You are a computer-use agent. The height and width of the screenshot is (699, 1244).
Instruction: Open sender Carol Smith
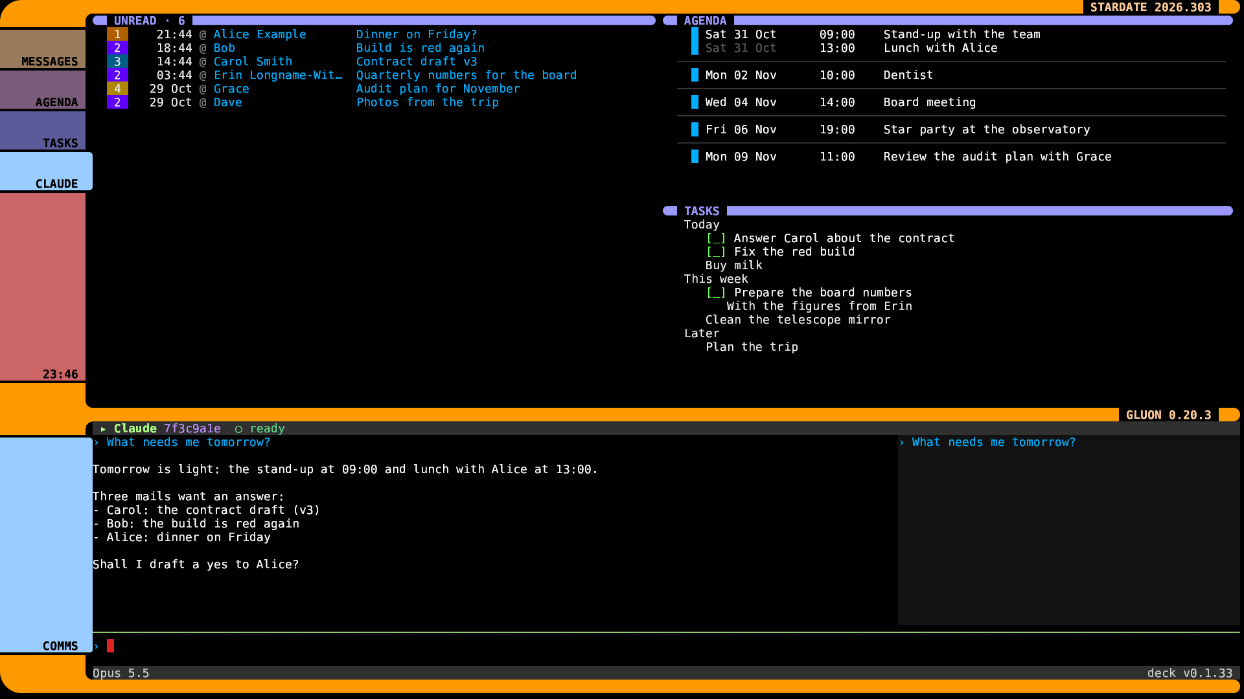253,61
